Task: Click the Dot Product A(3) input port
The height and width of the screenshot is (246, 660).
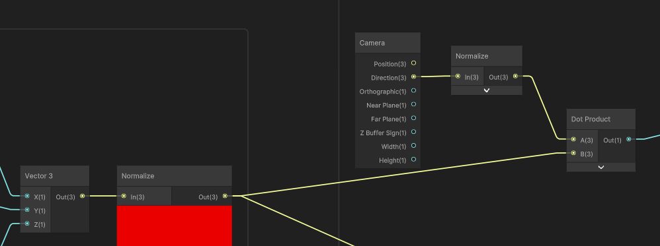Action: pos(573,139)
